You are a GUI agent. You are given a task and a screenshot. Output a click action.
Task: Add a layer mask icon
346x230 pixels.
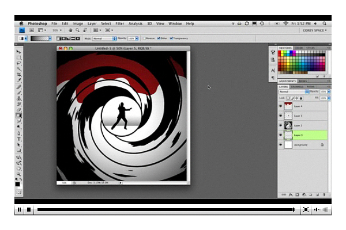pyautogui.click(x=297, y=194)
